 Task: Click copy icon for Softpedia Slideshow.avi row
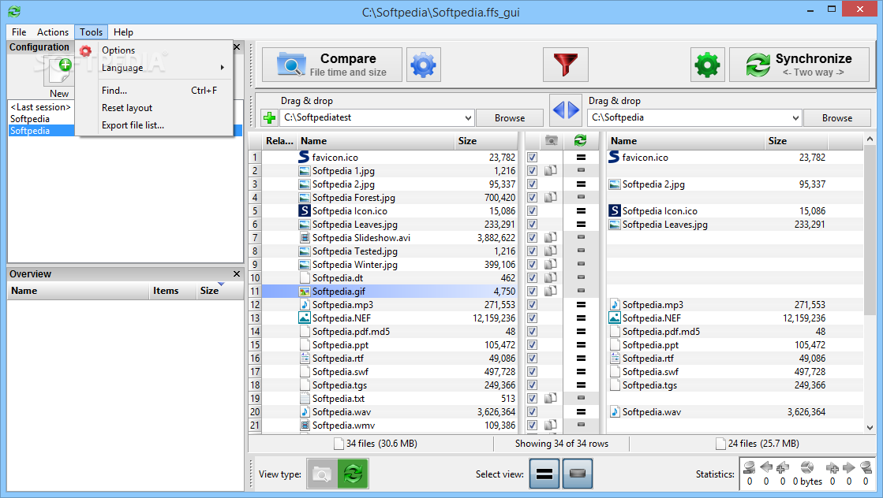coord(551,238)
